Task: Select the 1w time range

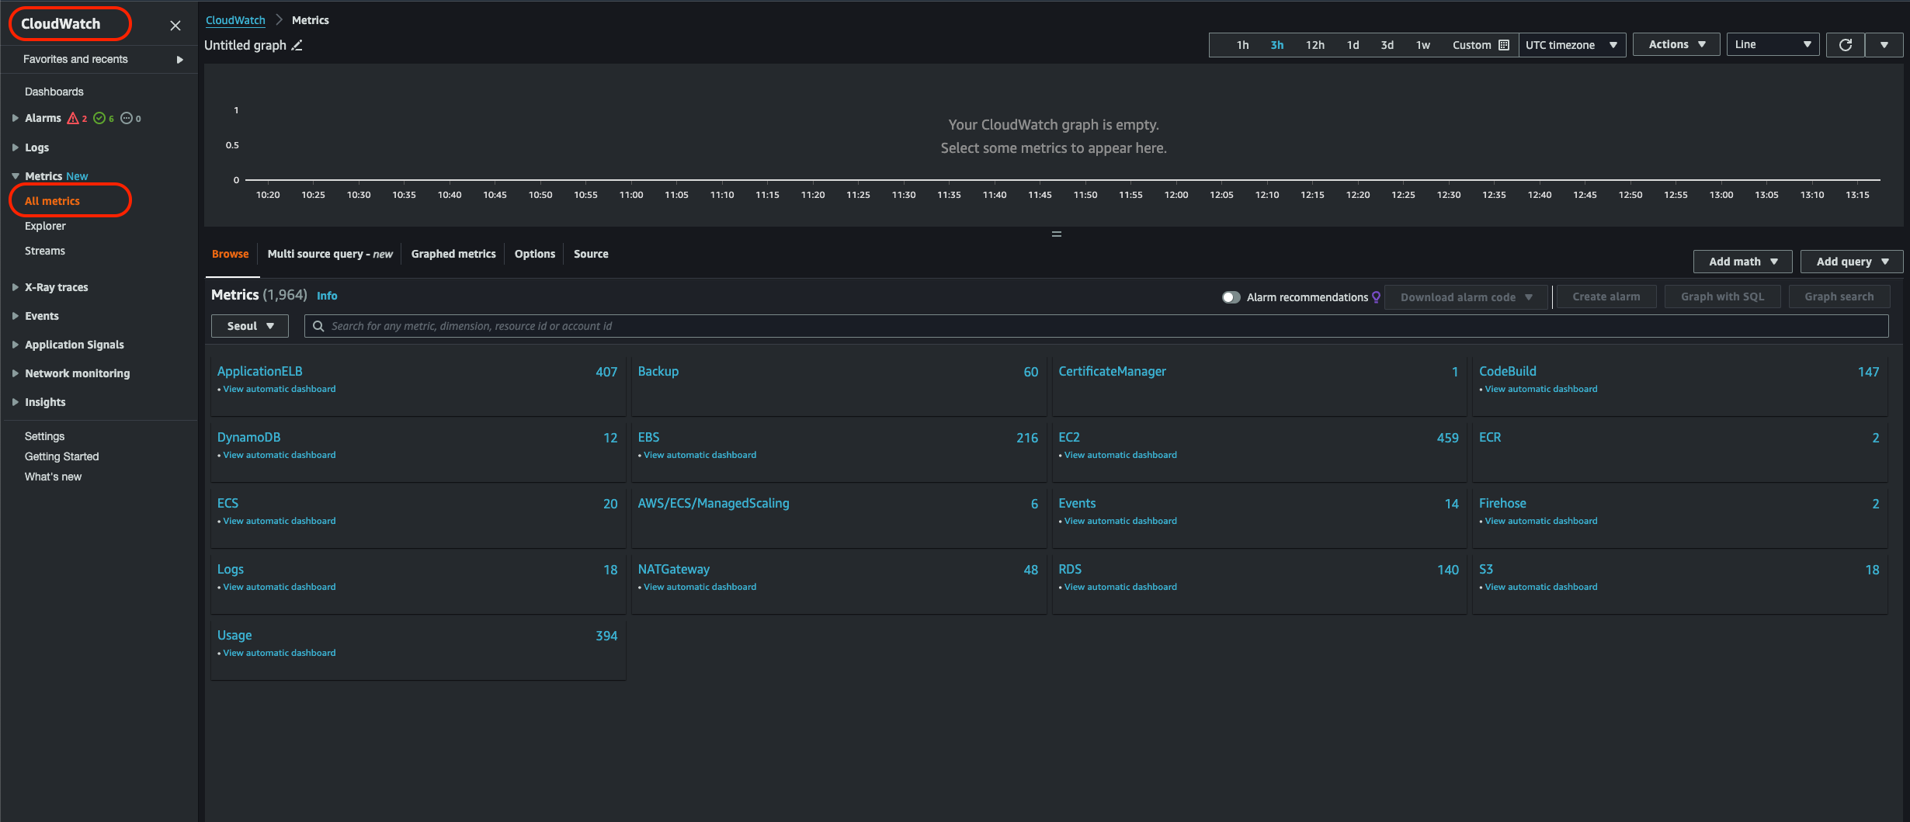Action: (x=1422, y=45)
